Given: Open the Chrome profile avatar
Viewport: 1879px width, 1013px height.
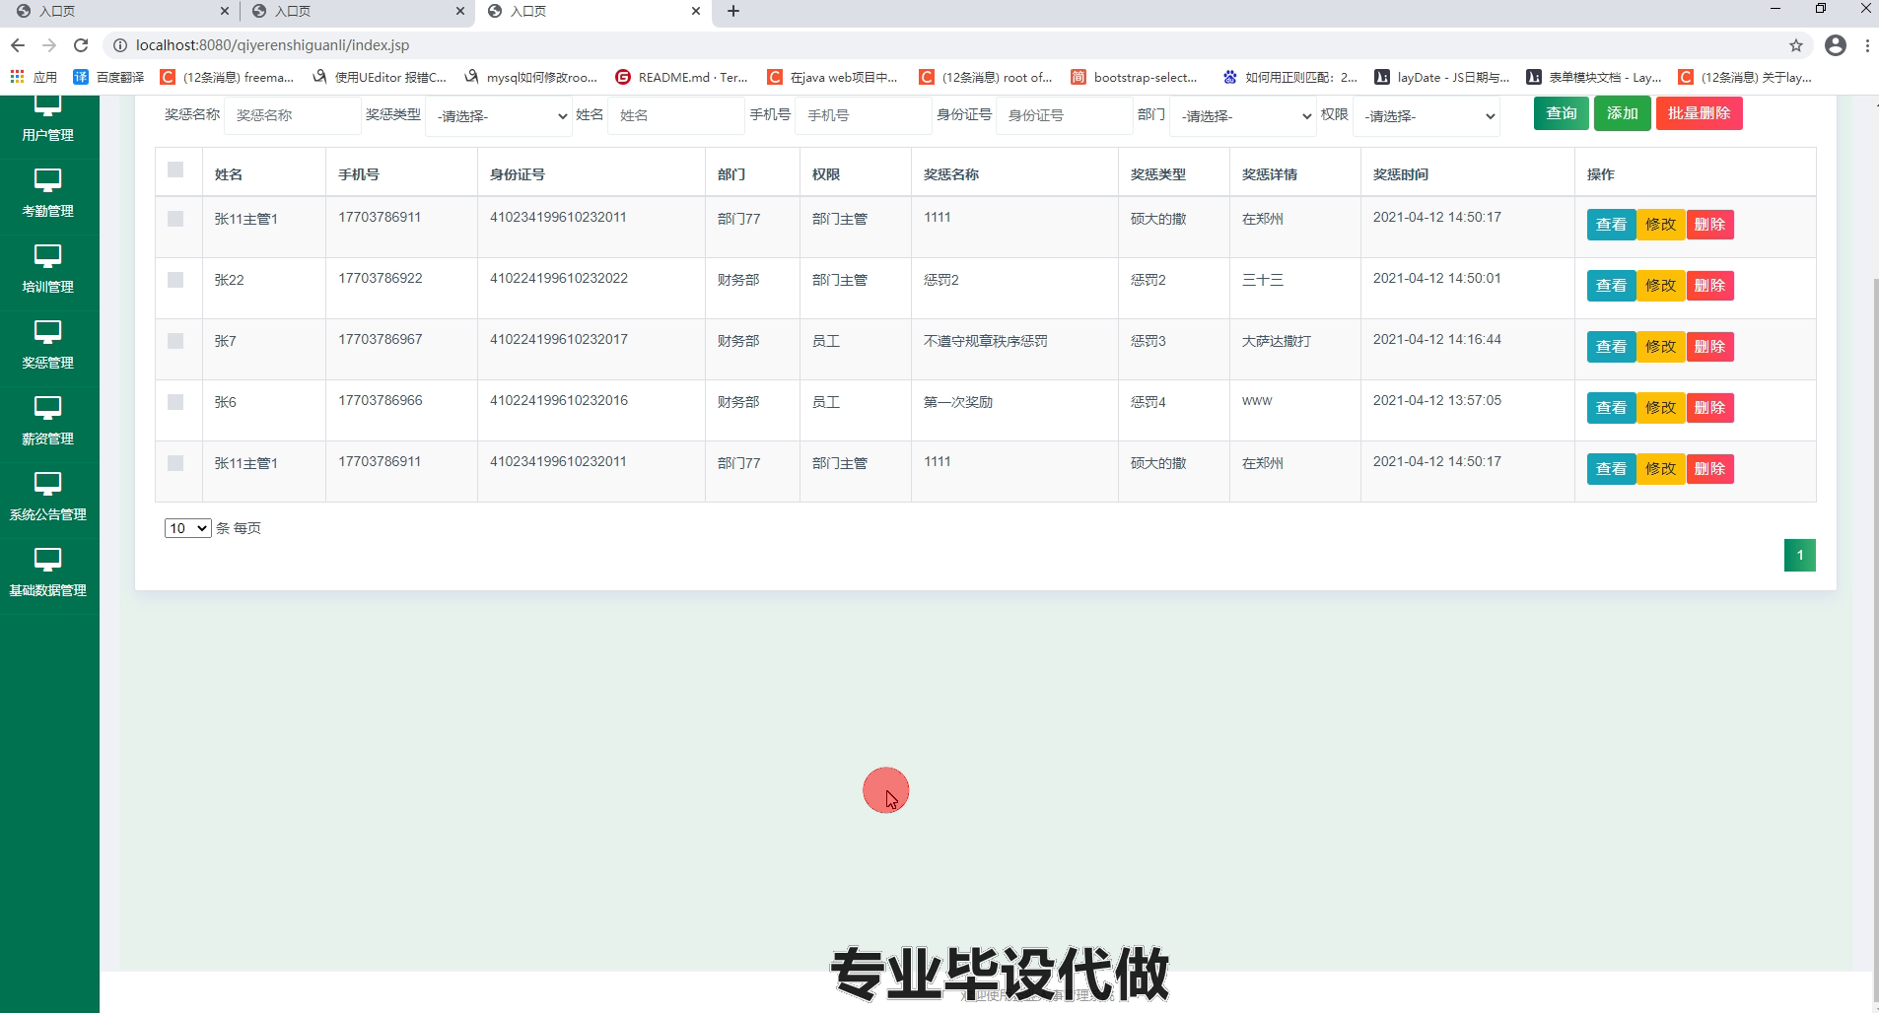Looking at the screenshot, I should 1836,45.
